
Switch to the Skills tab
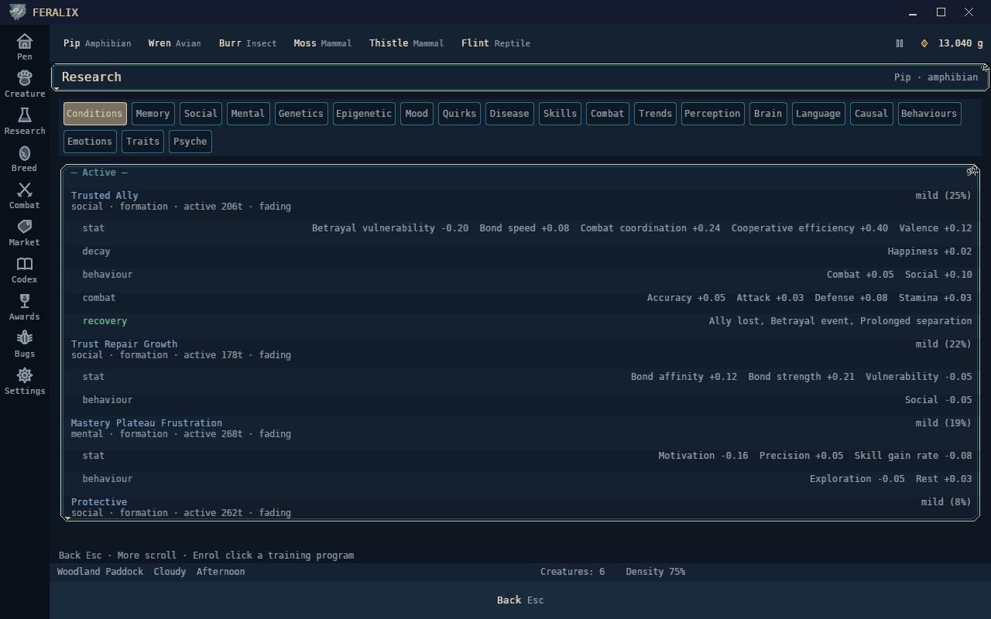560,114
